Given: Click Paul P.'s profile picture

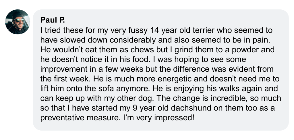Looking at the screenshot, I should coord(18,22).
